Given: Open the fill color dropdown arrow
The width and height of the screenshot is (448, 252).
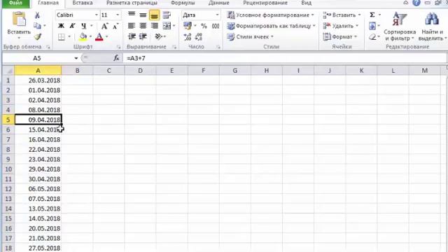Looking at the screenshot, I should point(91,37).
